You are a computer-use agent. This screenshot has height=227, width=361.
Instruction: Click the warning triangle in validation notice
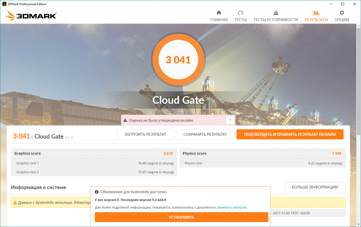tap(125, 120)
